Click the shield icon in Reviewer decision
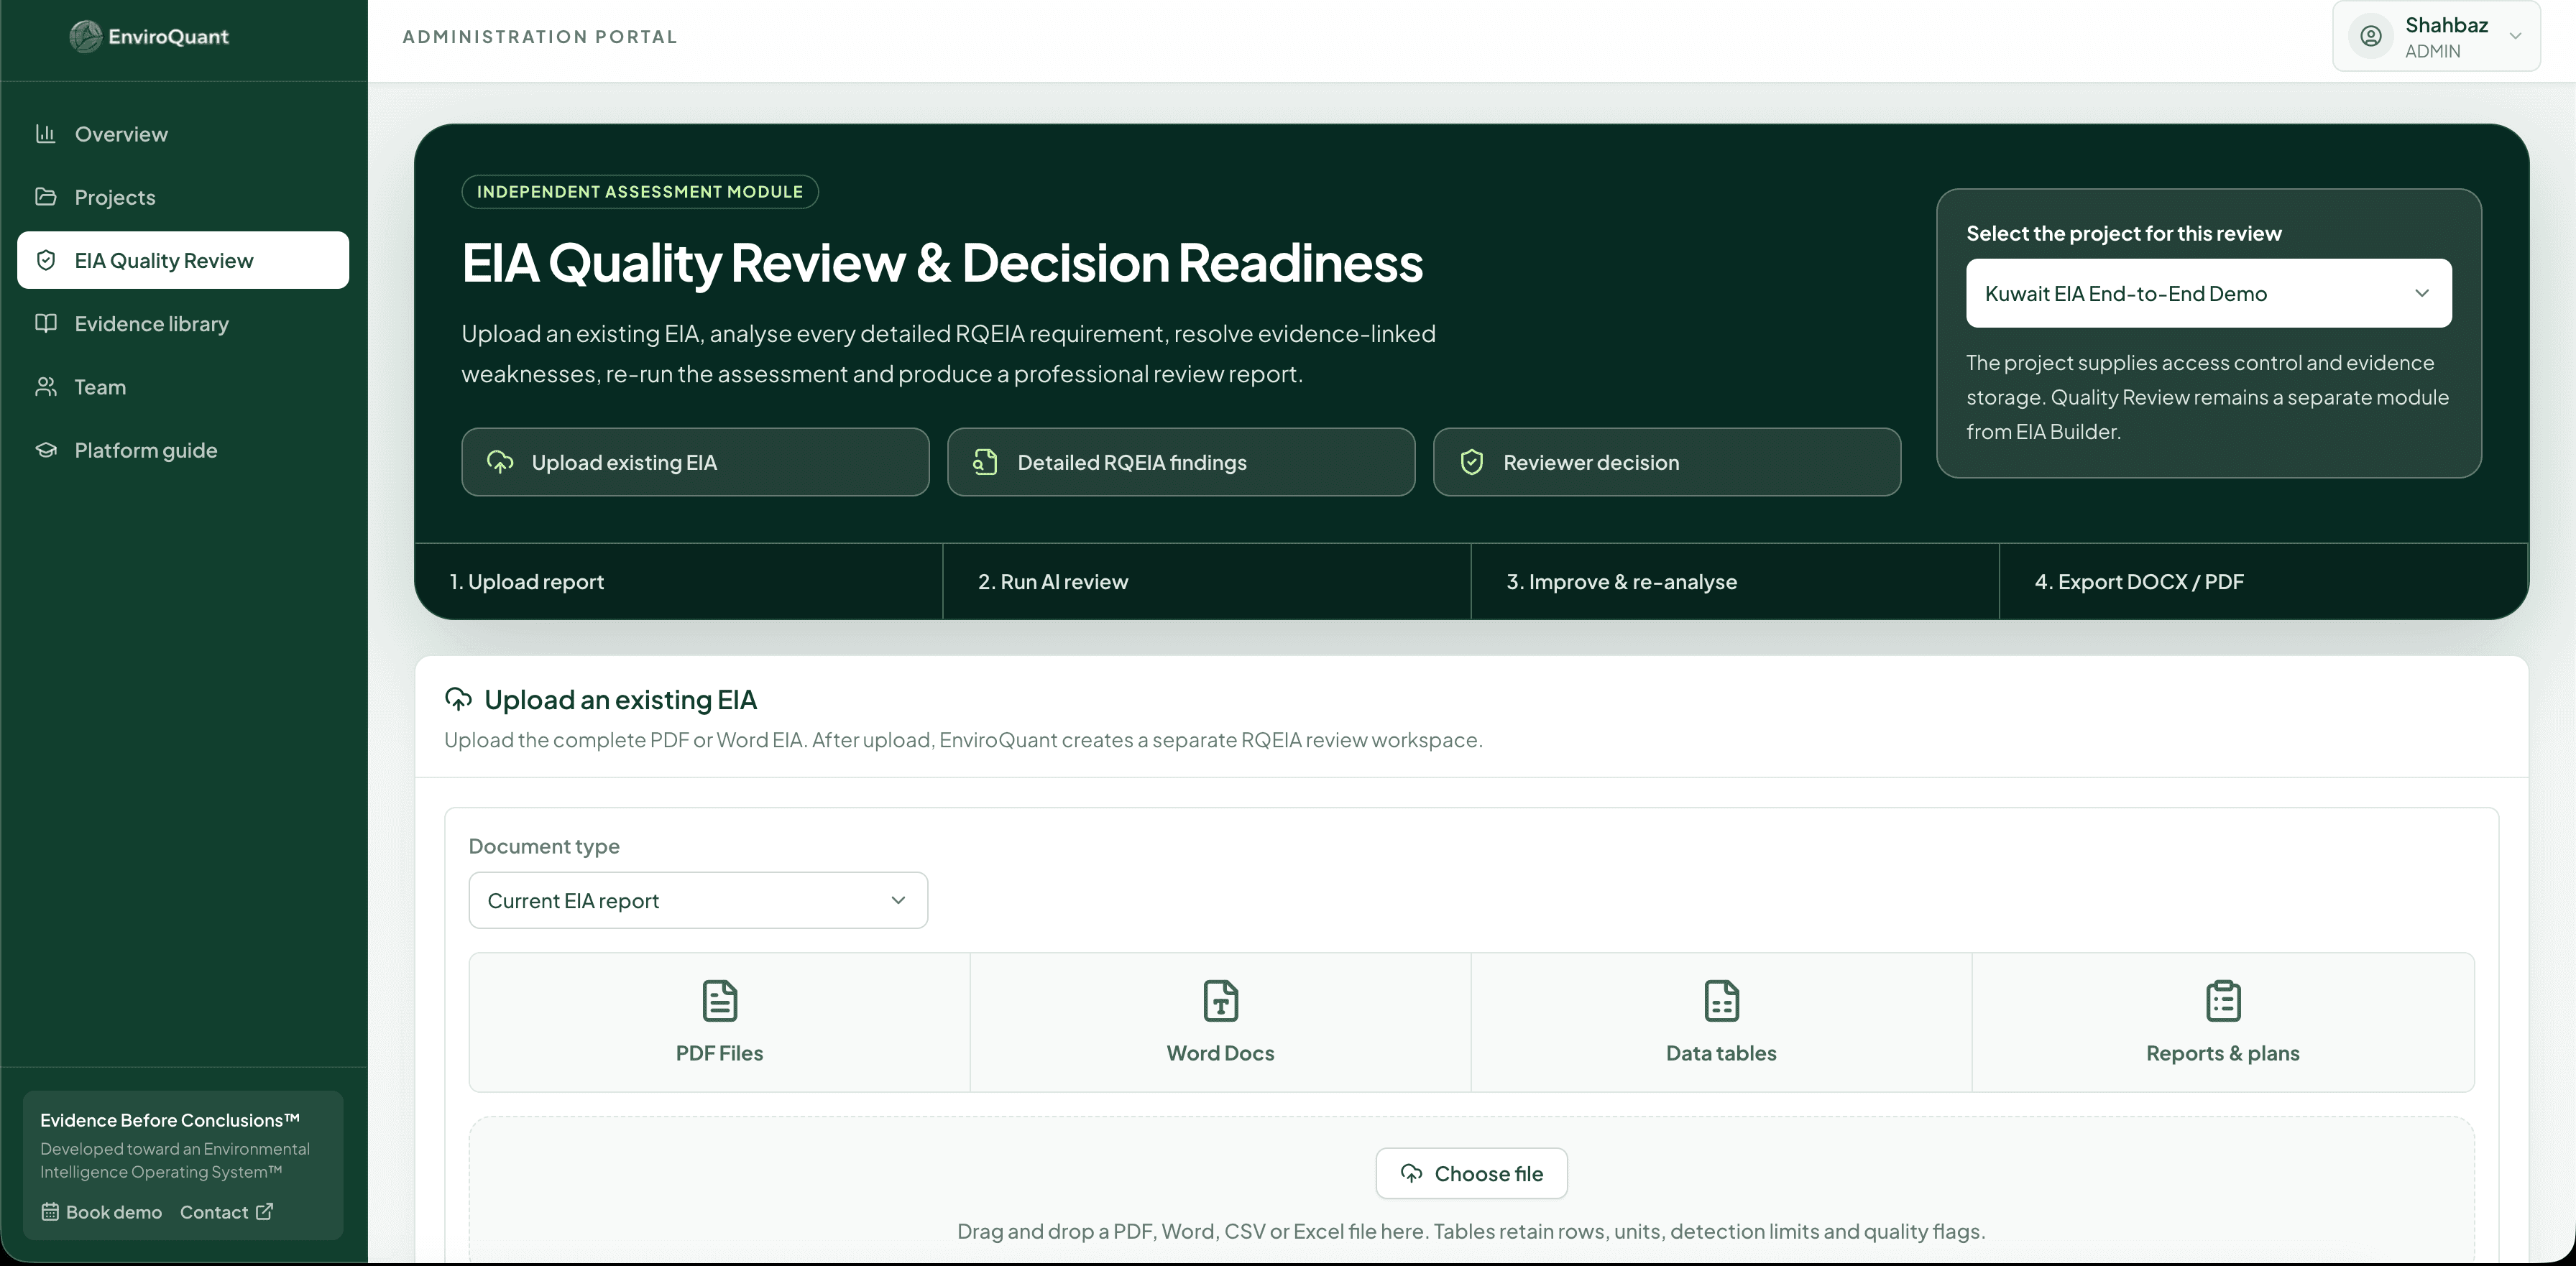2576x1266 pixels. pos(1471,461)
